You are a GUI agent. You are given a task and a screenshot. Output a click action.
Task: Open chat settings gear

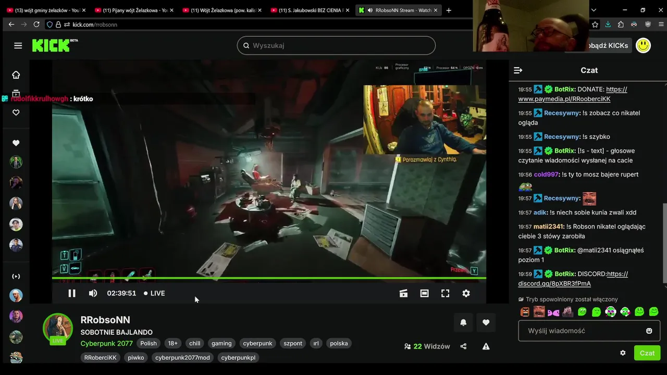[x=623, y=353]
